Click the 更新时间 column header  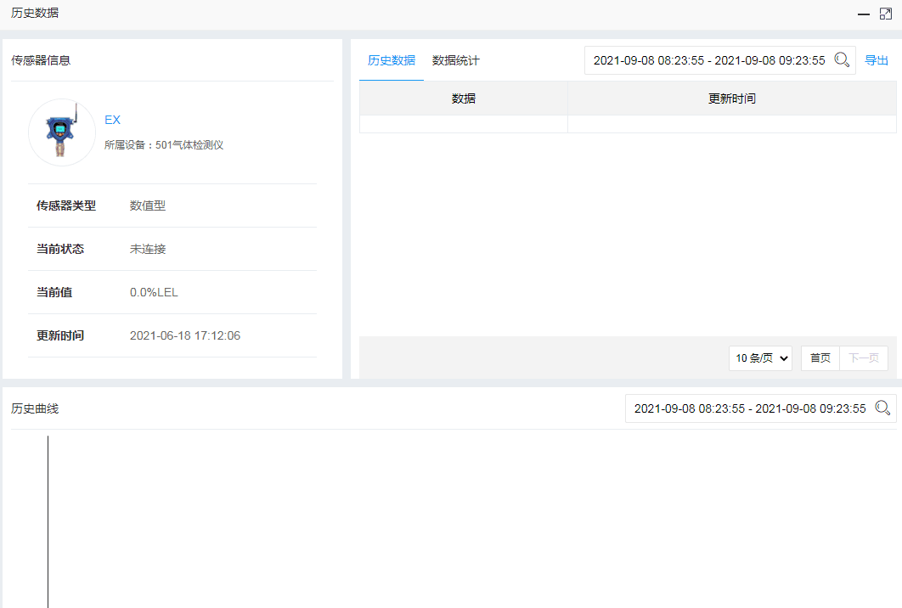(732, 98)
